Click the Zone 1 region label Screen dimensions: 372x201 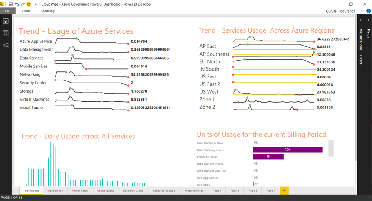(207, 100)
